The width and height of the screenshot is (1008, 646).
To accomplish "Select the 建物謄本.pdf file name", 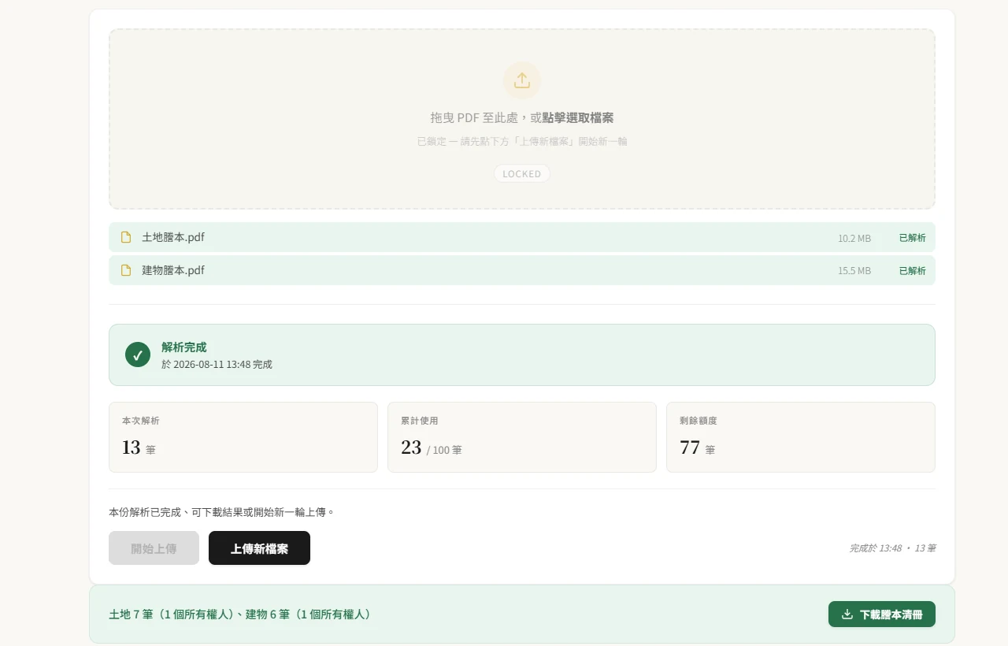I will point(173,270).
